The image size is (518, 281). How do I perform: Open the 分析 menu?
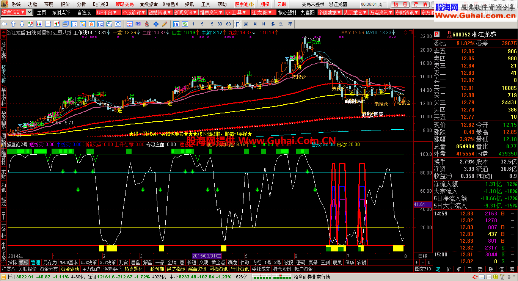tap(82, 4)
